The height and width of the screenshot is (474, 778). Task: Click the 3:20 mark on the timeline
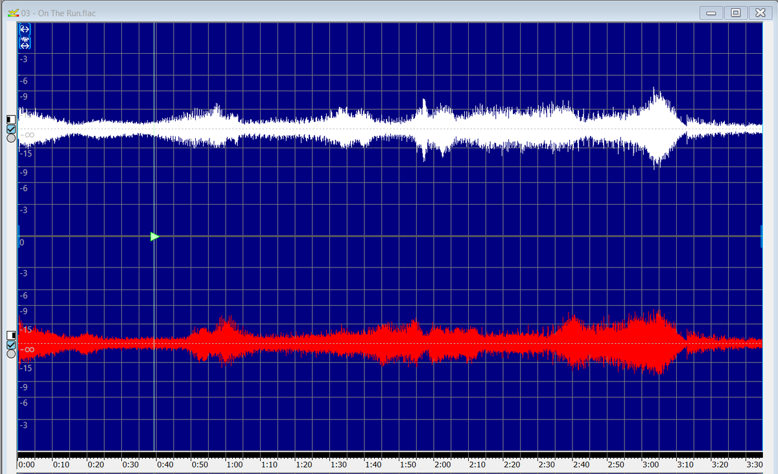click(x=720, y=464)
